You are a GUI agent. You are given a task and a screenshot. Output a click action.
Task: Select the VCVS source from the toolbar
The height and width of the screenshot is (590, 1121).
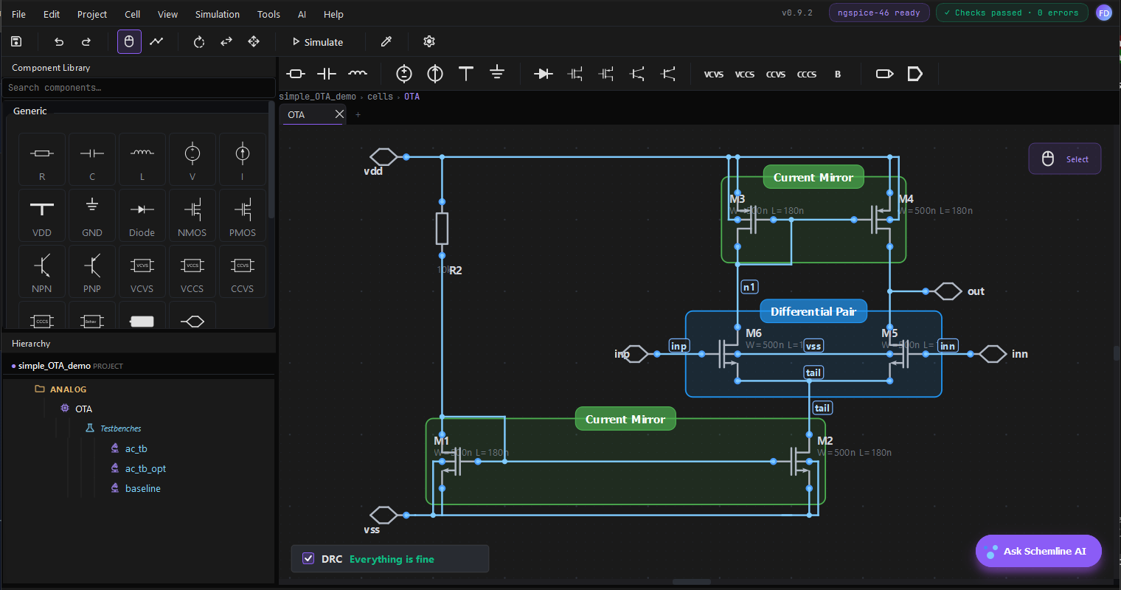(x=714, y=74)
